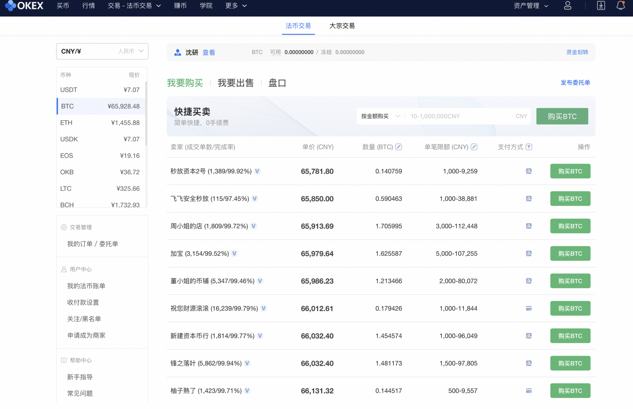Click the quick-trade 购买BTC button
Viewport: 633px width, 409px height.
pyautogui.click(x=562, y=116)
